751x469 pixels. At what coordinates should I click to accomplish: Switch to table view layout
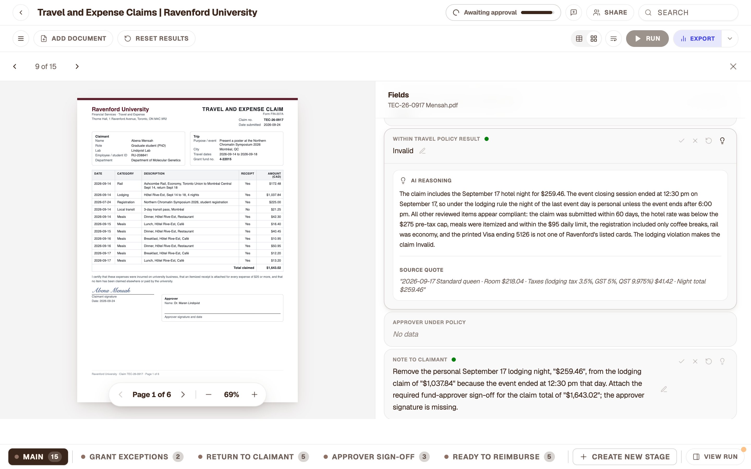click(x=579, y=39)
